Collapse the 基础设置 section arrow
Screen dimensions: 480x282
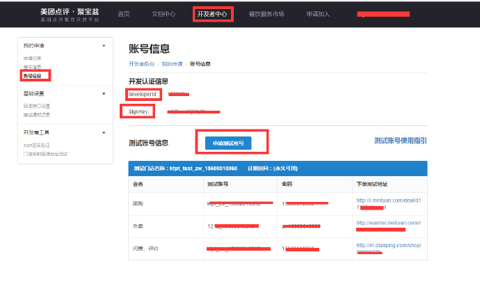click(x=104, y=93)
